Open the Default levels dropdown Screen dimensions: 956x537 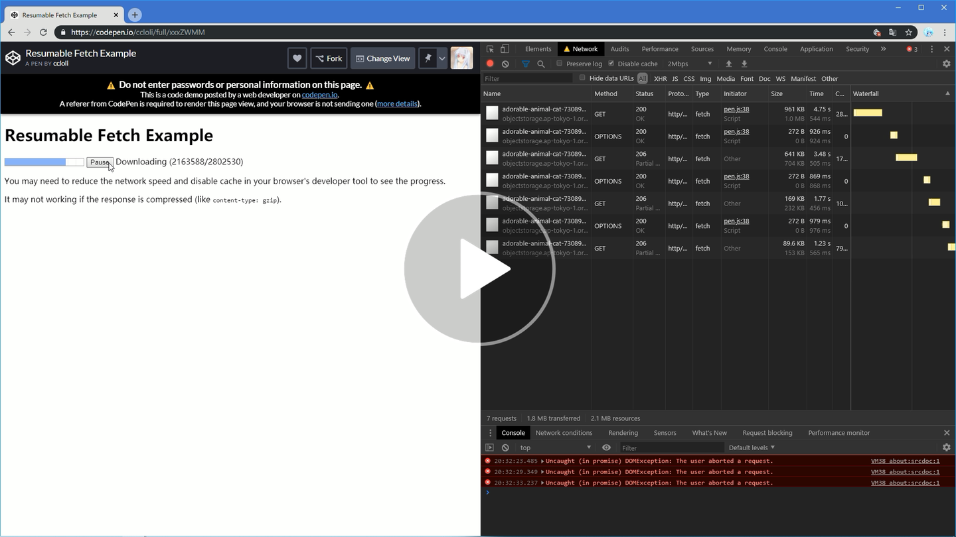(x=750, y=447)
